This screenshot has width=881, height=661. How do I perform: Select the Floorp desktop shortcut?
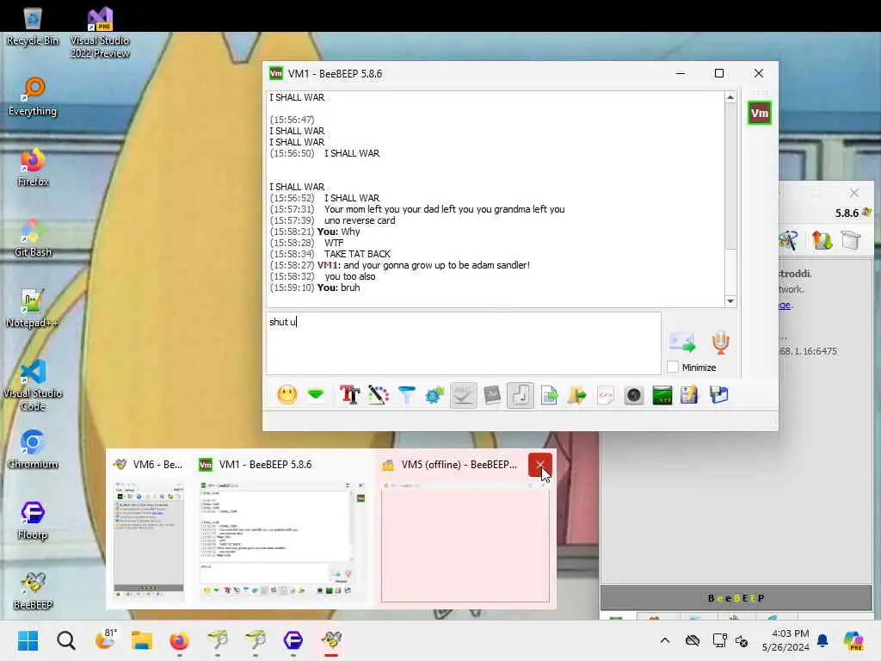click(33, 521)
